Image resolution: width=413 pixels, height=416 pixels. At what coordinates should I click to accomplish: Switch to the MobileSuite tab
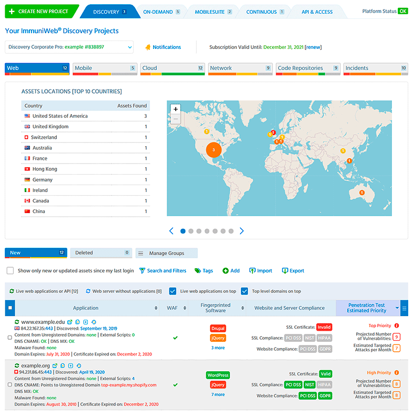213,12
